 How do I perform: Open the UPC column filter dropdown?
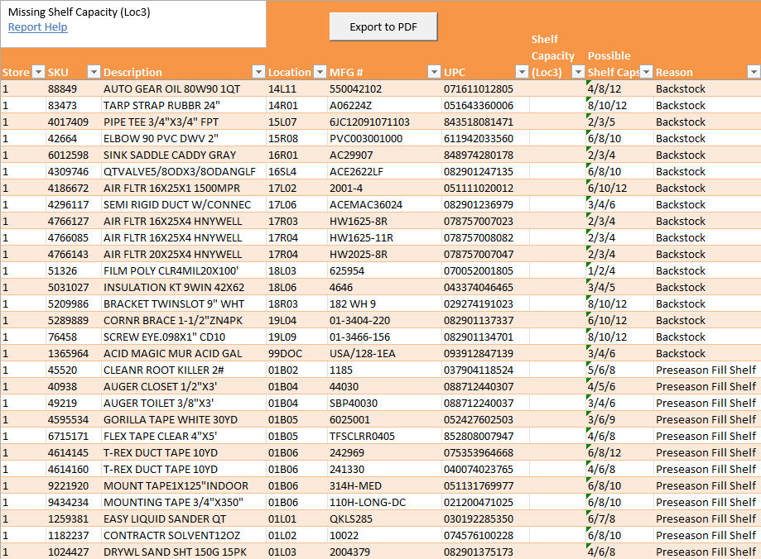[522, 72]
